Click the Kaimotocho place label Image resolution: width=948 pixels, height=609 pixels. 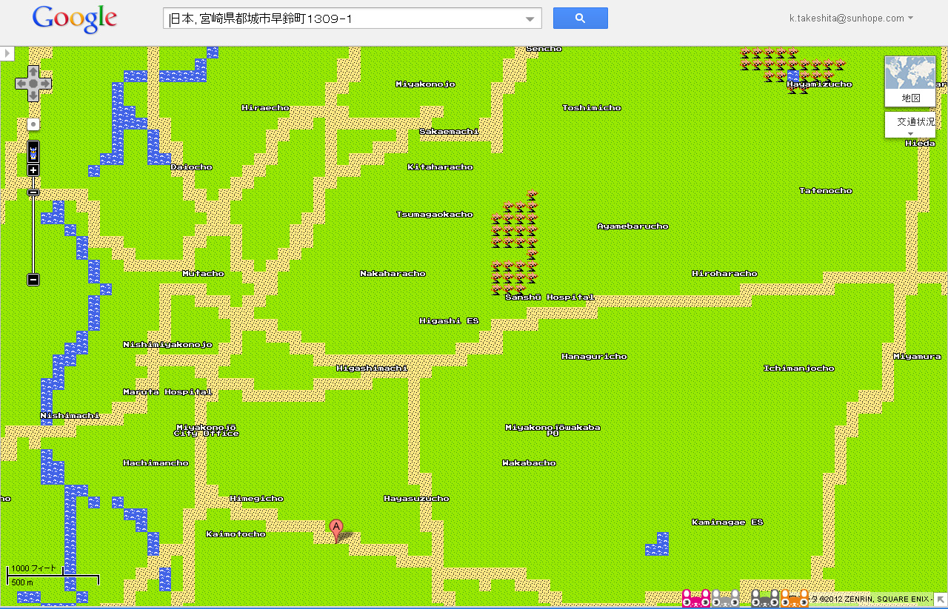pyautogui.click(x=236, y=534)
